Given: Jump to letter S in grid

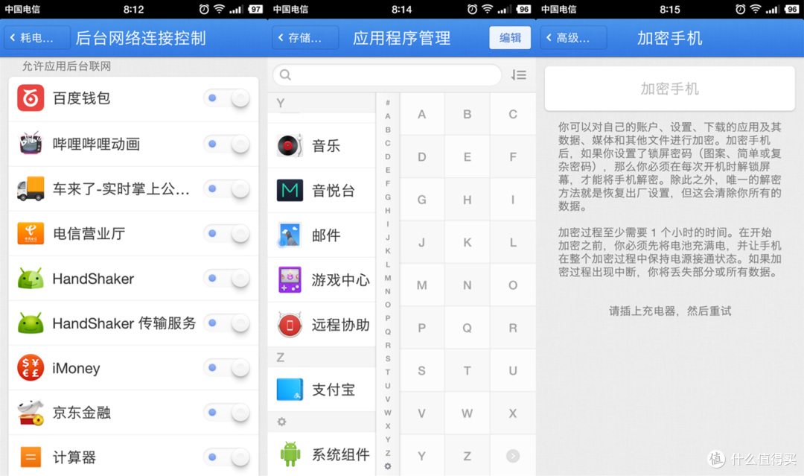Looking at the screenshot, I should (x=421, y=370).
